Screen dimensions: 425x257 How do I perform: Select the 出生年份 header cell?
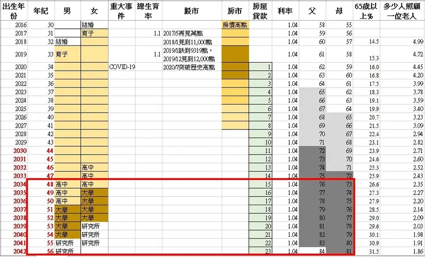tap(14, 11)
